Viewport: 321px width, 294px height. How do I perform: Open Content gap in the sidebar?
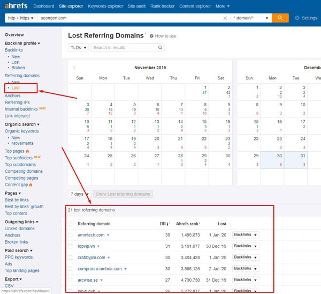[x=17, y=185]
